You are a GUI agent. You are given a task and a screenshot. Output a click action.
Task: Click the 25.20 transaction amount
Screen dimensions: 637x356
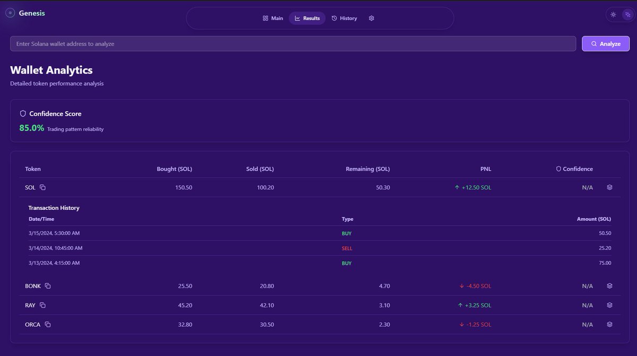click(605, 248)
